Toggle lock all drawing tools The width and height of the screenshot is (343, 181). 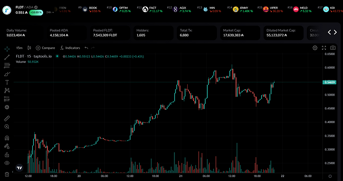(7, 155)
